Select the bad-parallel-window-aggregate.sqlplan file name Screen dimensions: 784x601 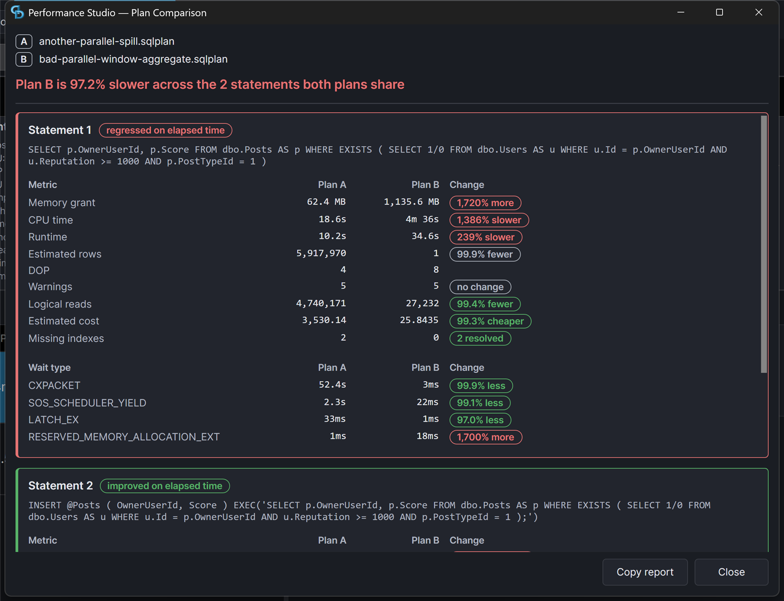133,60
